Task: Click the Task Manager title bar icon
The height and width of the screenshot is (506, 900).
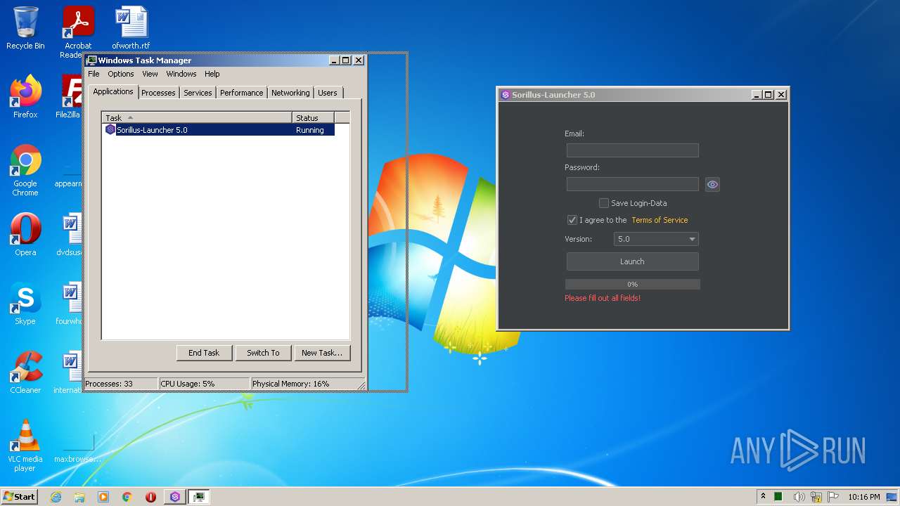Action: click(91, 60)
